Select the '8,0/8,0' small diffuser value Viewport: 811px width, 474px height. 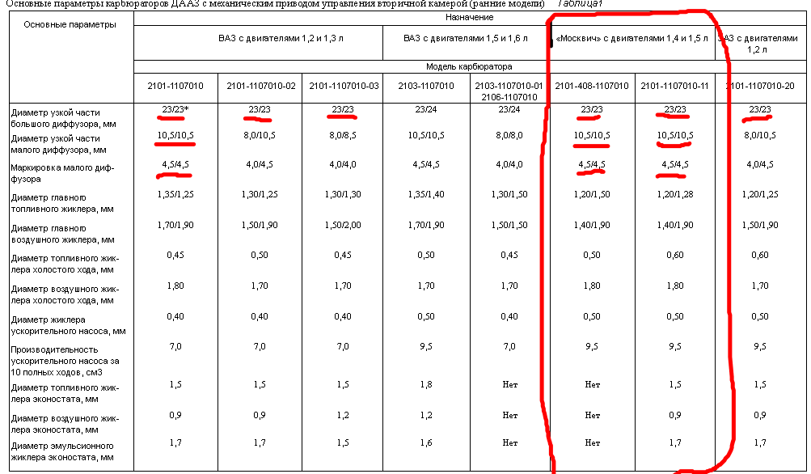click(x=509, y=135)
